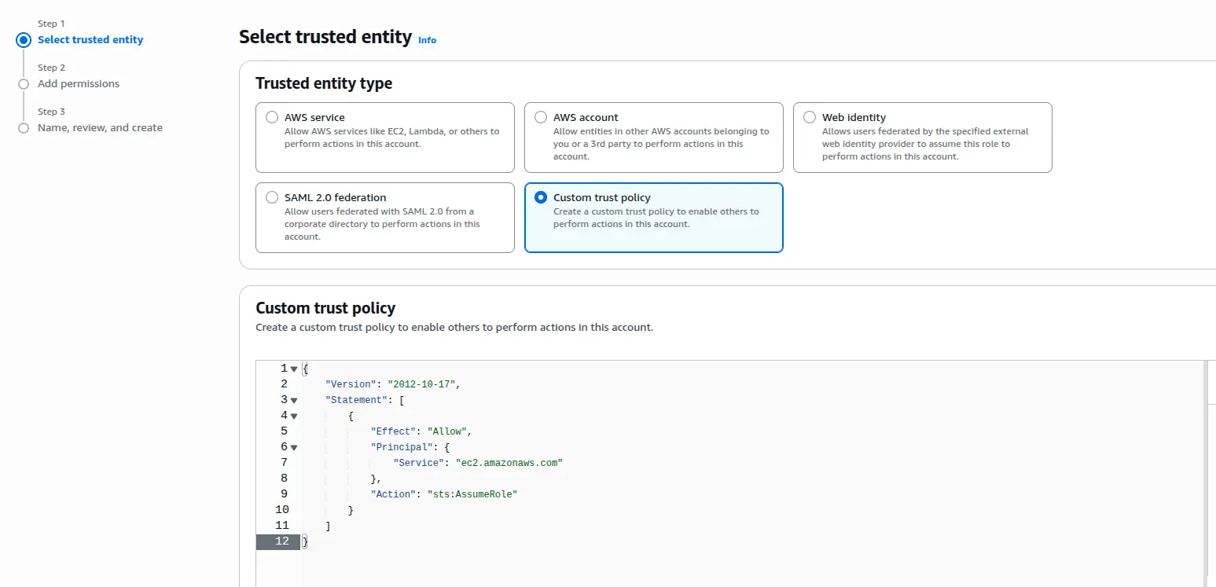Image resolution: width=1216 pixels, height=587 pixels.
Task: Click the empty Step 3 progress circle
Action: [x=24, y=127]
